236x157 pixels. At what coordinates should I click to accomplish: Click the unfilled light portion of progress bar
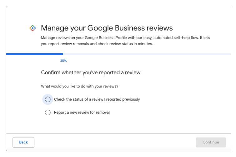coord(147,54)
